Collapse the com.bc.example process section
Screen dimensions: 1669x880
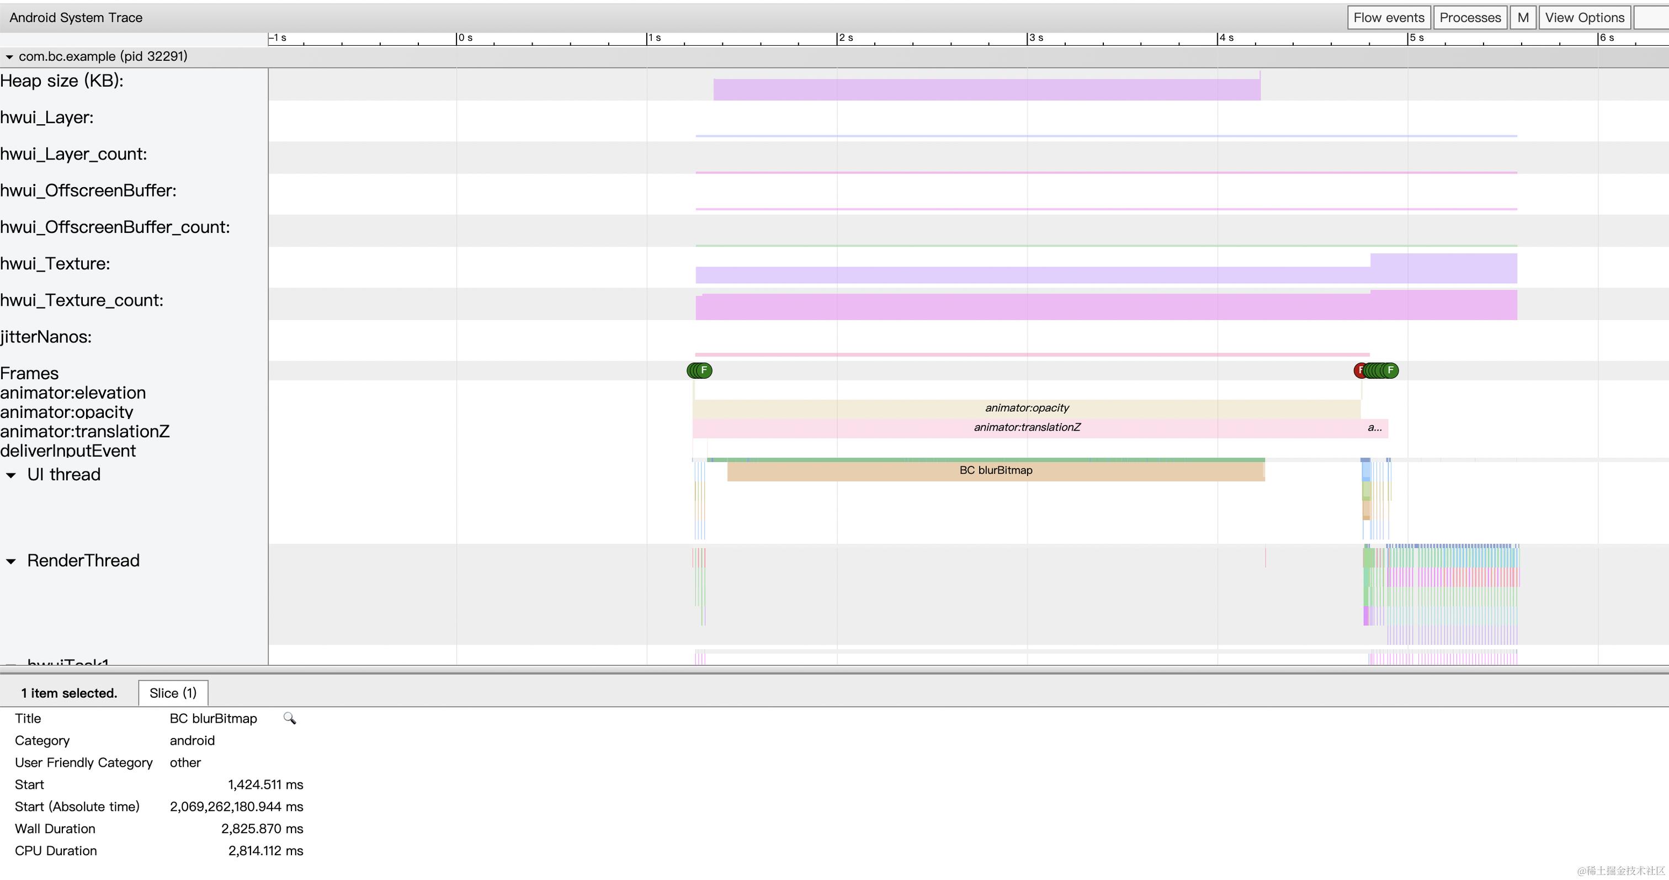point(9,57)
